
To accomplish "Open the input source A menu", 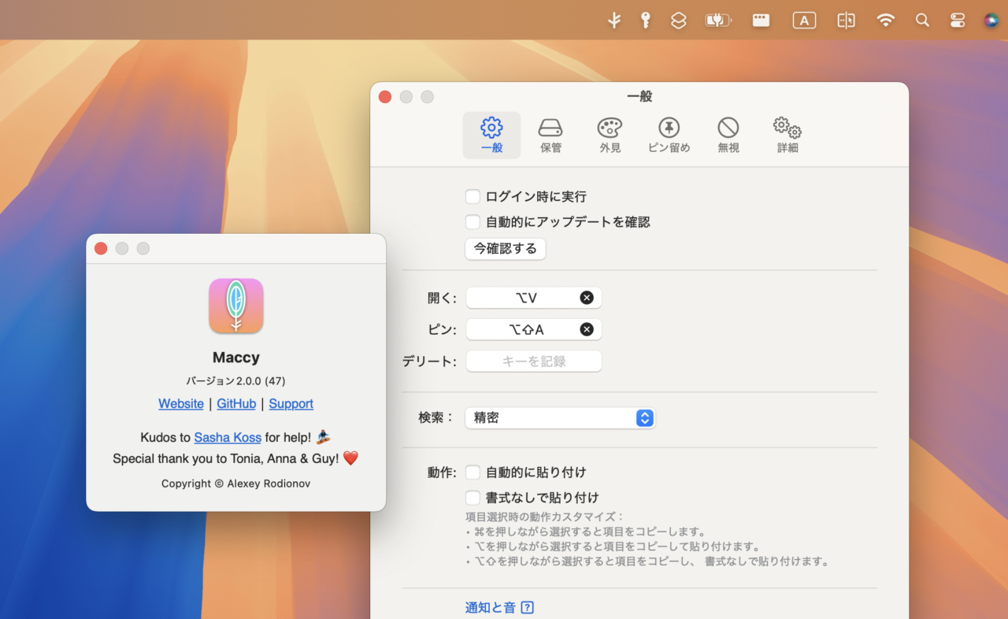I will (804, 20).
